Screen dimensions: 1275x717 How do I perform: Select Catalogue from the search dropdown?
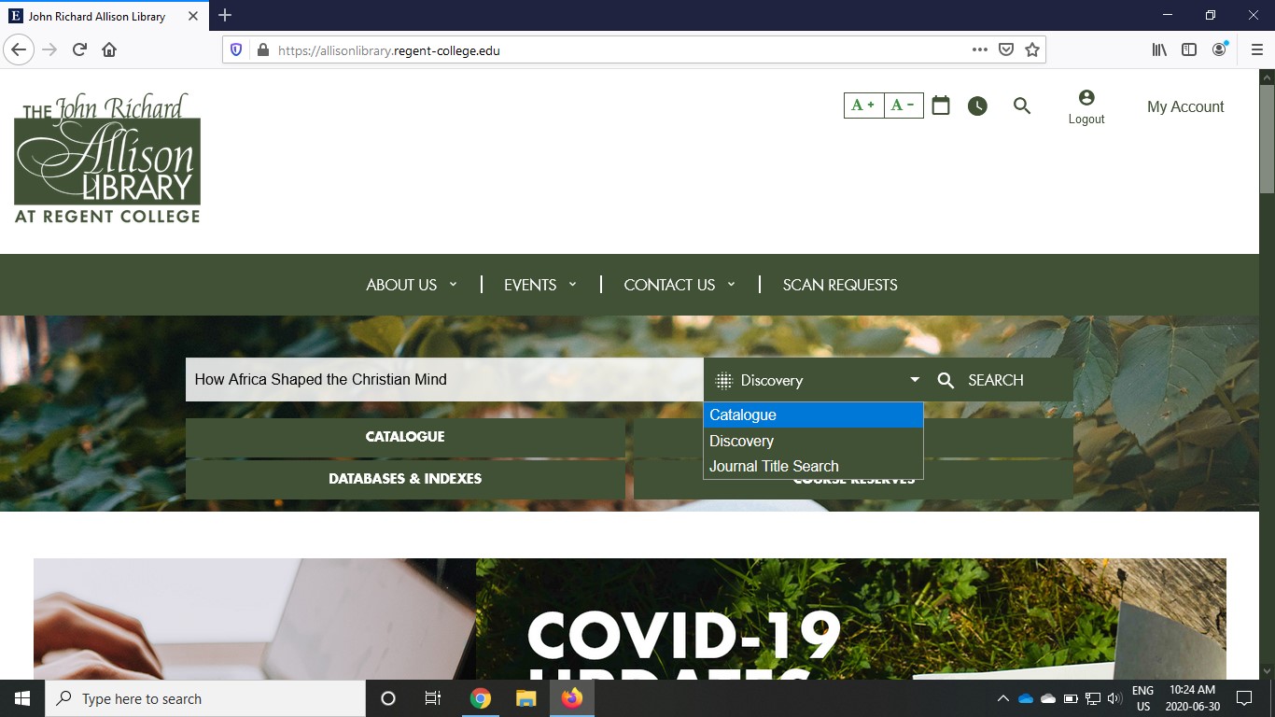[812, 415]
